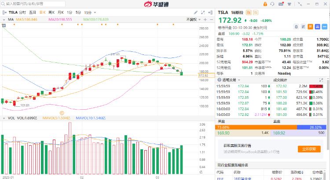Click the skin/theme shirt icon

coord(290,4)
